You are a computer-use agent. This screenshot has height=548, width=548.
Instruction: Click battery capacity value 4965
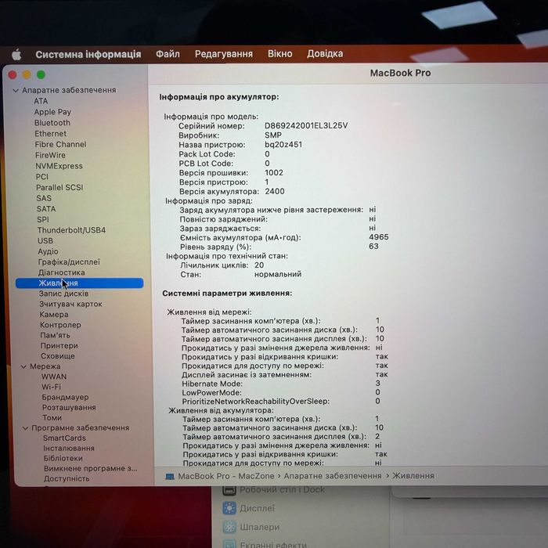(379, 237)
